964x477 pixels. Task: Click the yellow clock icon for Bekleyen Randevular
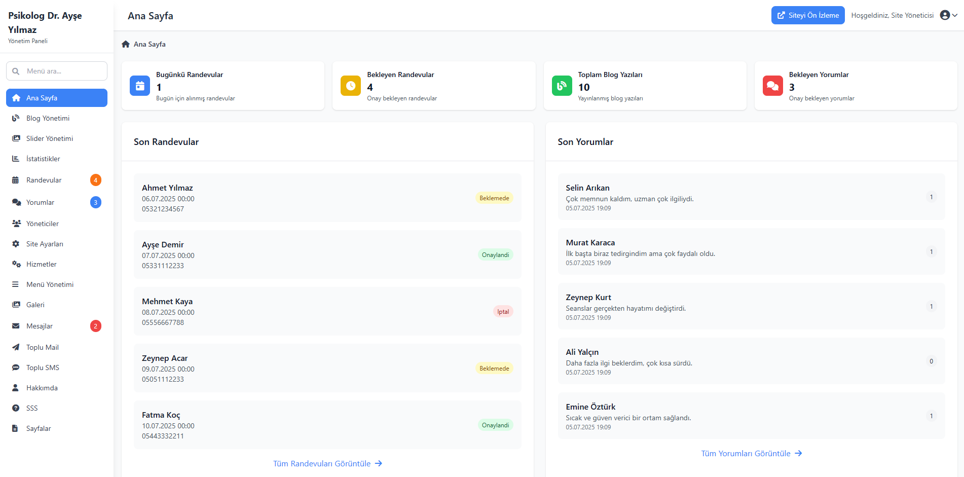click(351, 86)
